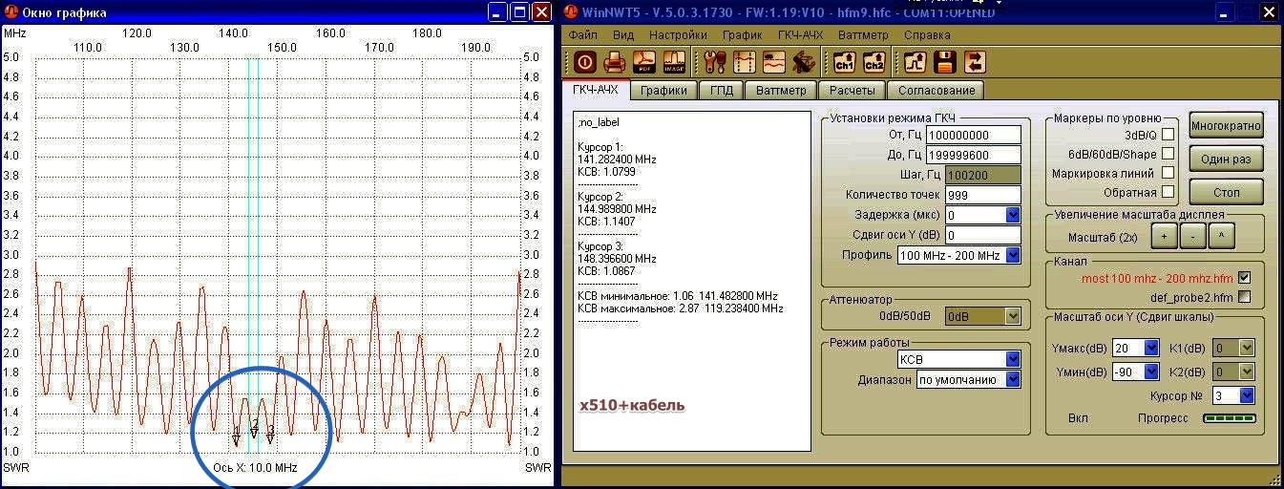Screen dimensions: 1284x489
Task: Open settings with wrench and screwdriver icon
Action: [715, 62]
